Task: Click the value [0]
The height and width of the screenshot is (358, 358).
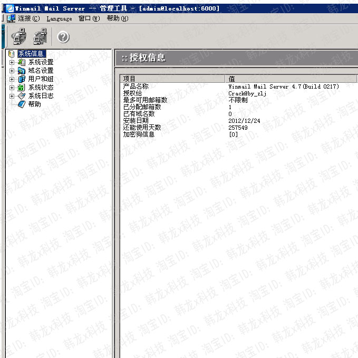Action: pos(233,134)
